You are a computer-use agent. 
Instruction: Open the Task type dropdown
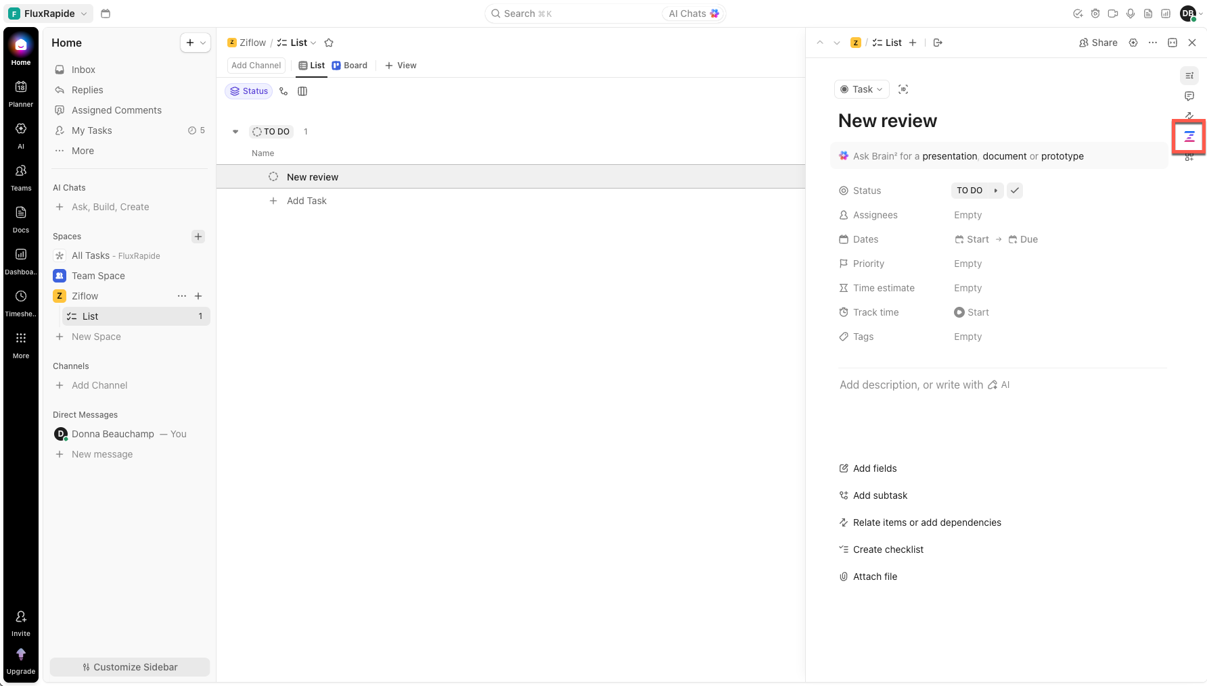tap(862, 89)
